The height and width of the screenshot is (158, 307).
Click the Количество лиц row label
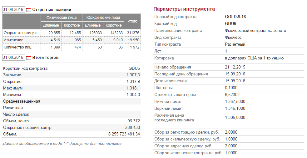17,47
